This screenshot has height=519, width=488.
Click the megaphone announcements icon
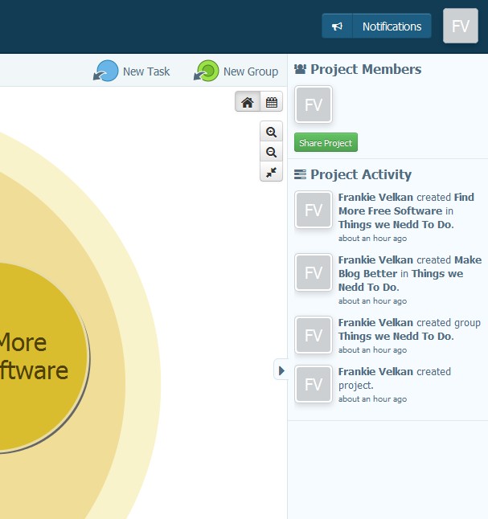point(337,27)
